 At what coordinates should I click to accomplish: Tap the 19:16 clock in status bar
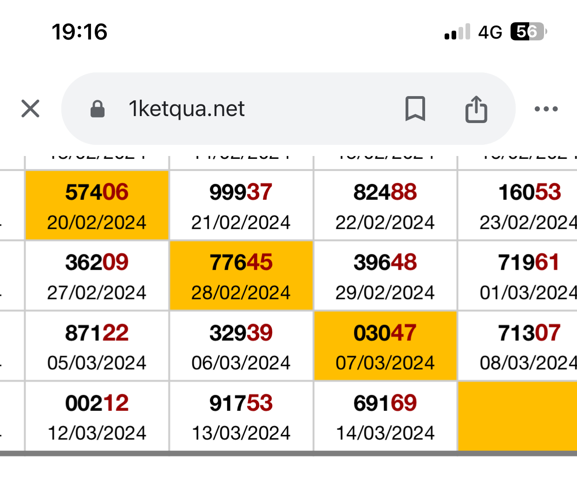79,32
